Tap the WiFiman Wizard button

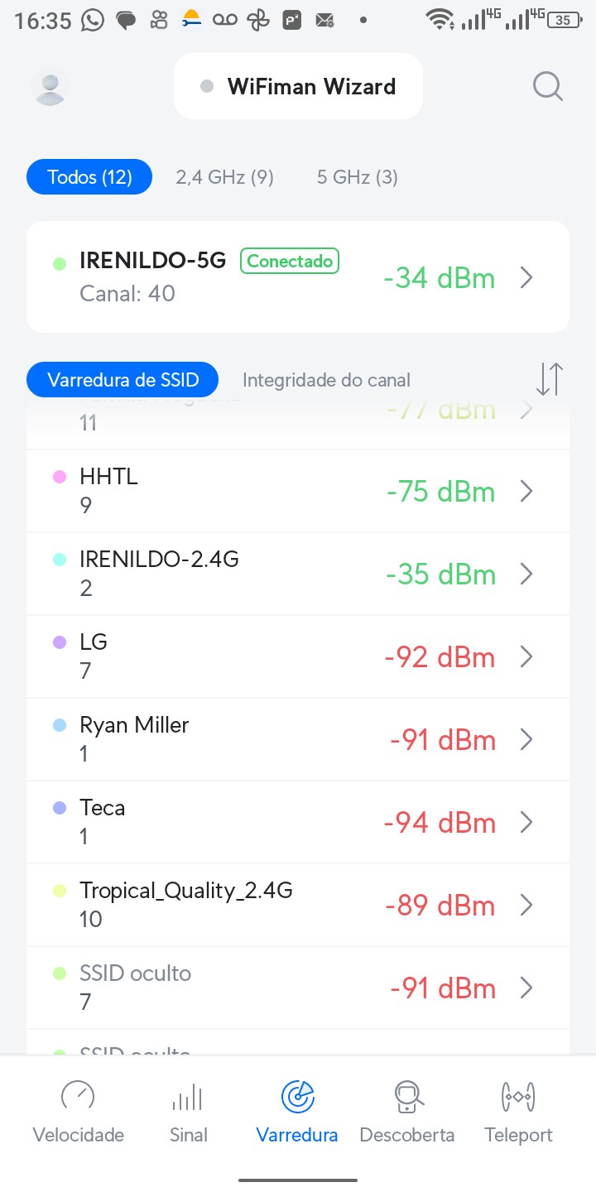[298, 87]
